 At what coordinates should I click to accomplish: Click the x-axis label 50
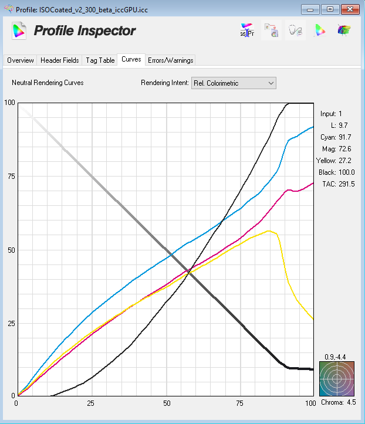pos(167,403)
